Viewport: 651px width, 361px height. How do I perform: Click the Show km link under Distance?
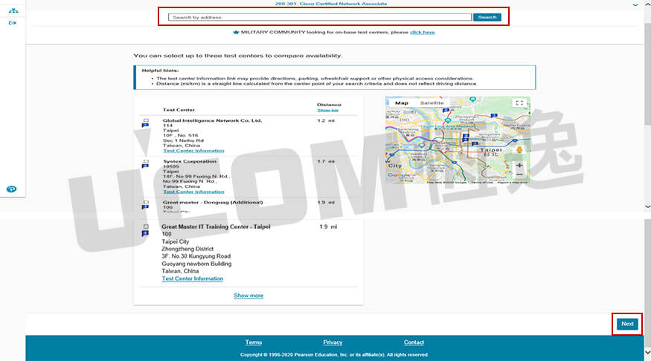pyautogui.click(x=327, y=110)
